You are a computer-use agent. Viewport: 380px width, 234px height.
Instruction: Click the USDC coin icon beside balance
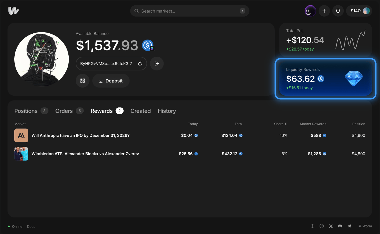click(x=148, y=45)
